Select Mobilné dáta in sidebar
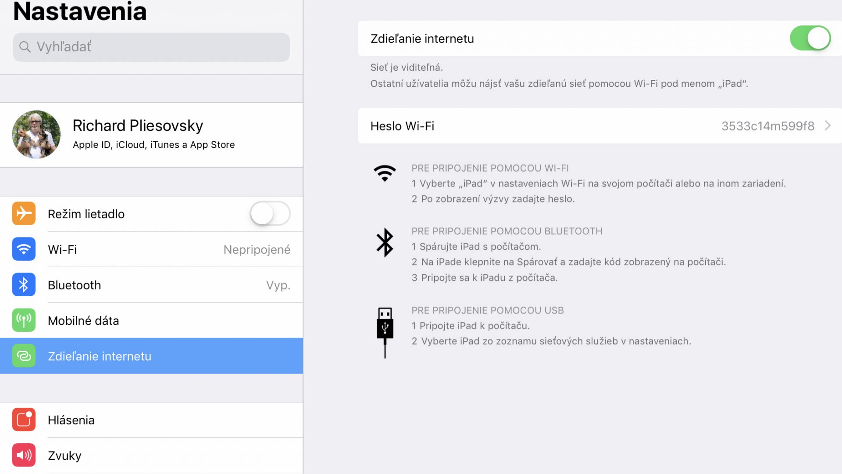Viewport: 842px width, 474px height. pos(151,320)
